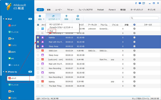Sort by the アーティスト column header
Viewport: 161px width, 100px height.
point(92,25)
